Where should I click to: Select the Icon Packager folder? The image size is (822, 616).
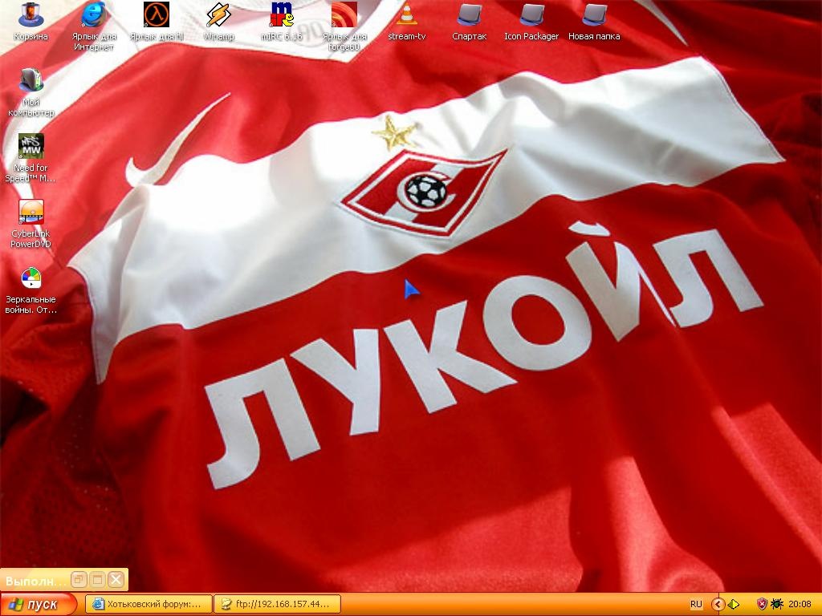pos(531,15)
